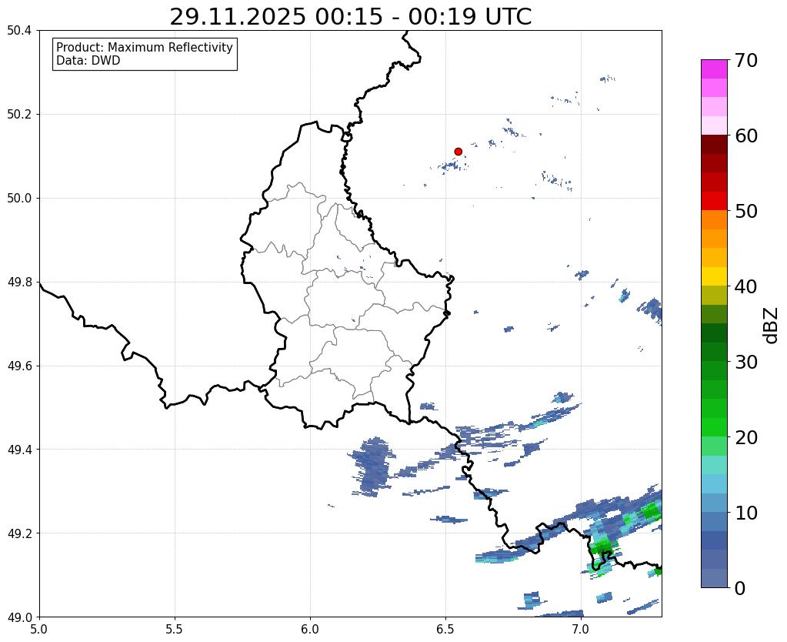Pick the bright red colorbar segment near 50
The height and width of the screenshot is (642, 787).
point(714,201)
